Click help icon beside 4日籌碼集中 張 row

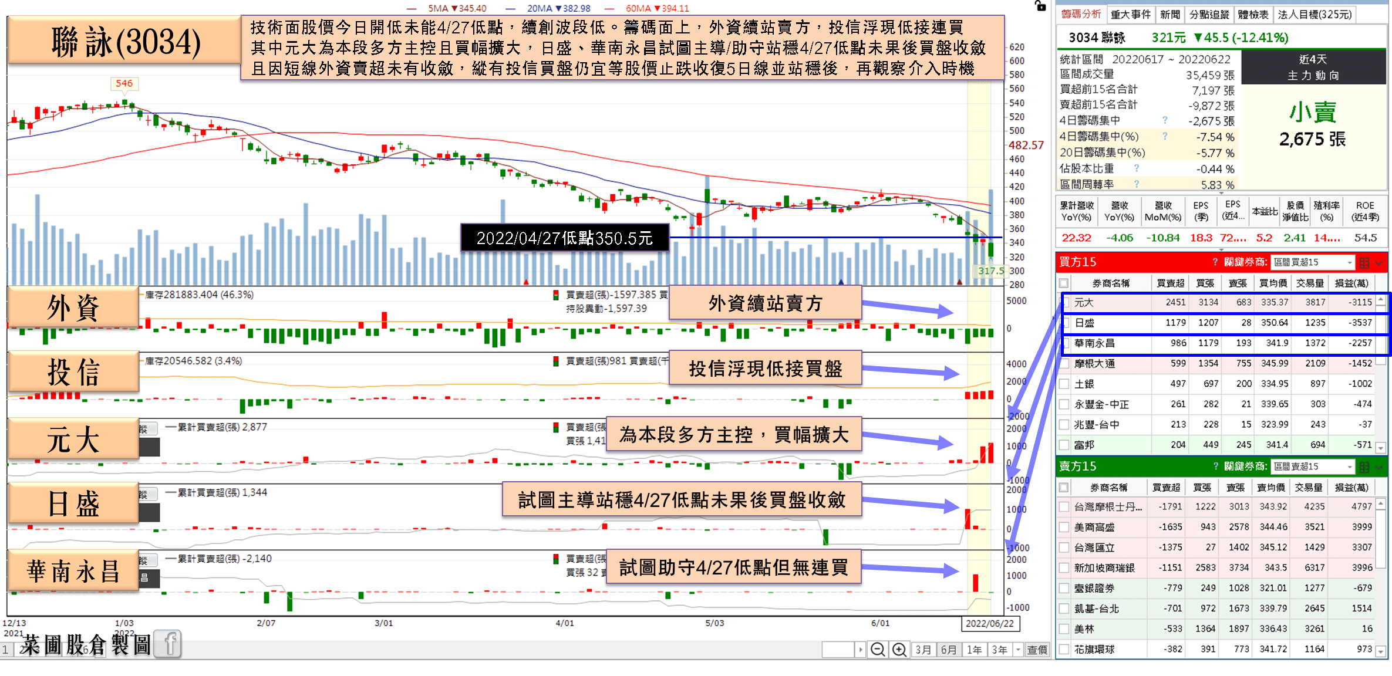(1165, 120)
